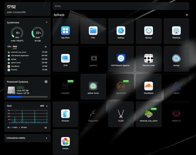The image size is (196, 155).
Task: Open Portainer application
Action: click(65, 114)
